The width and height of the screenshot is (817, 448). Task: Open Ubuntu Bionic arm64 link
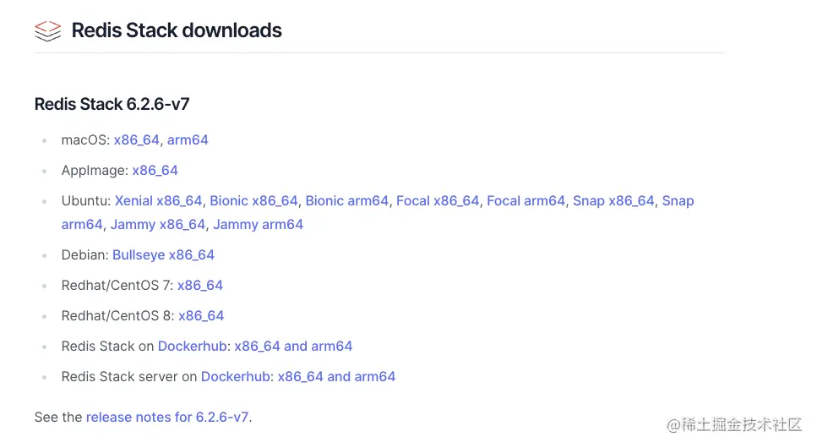point(346,200)
